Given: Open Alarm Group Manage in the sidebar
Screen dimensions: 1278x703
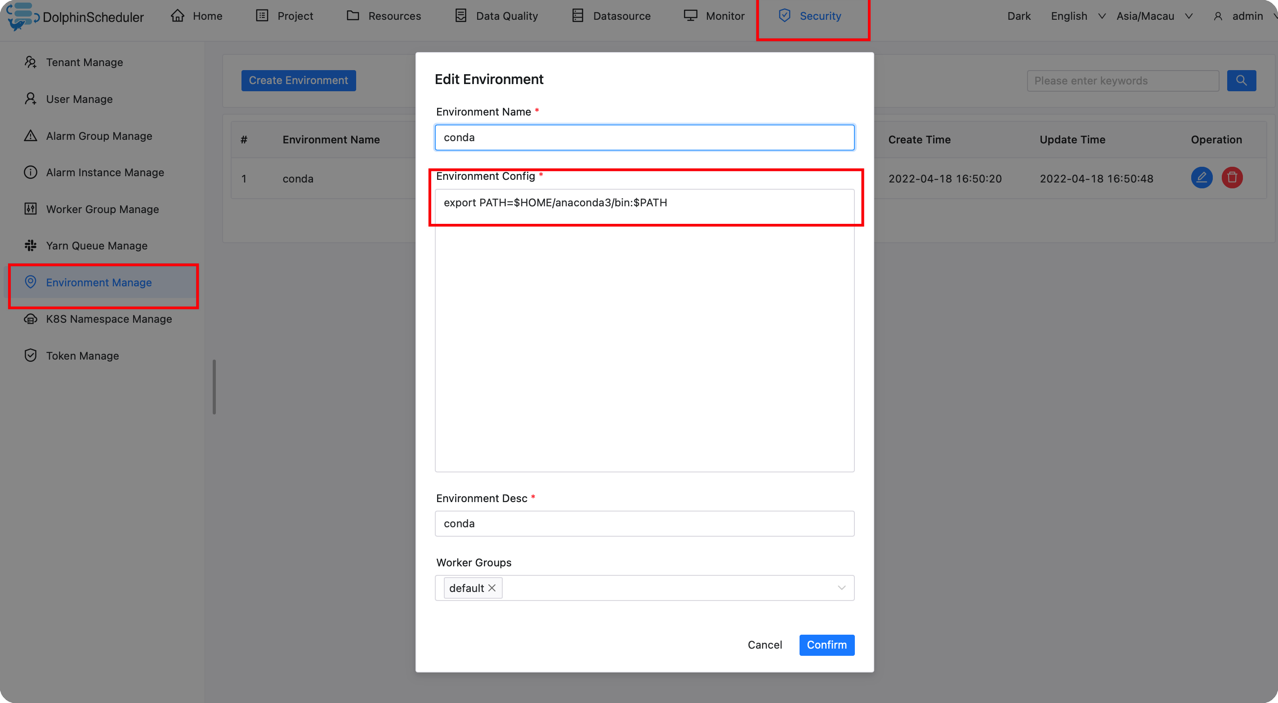Looking at the screenshot, I should point(99,136).
